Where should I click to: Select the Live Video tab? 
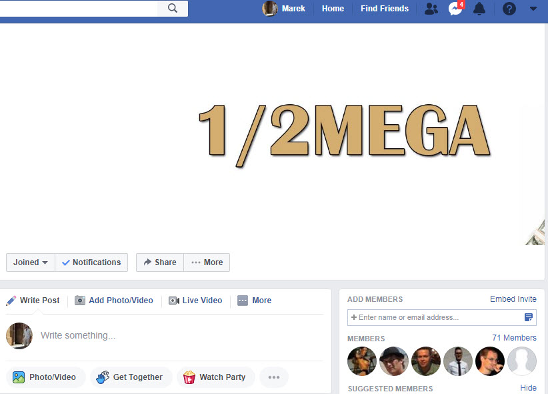coord(195,301)
